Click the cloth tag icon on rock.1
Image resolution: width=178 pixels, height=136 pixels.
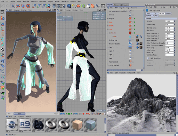click(x=137, y=37)
